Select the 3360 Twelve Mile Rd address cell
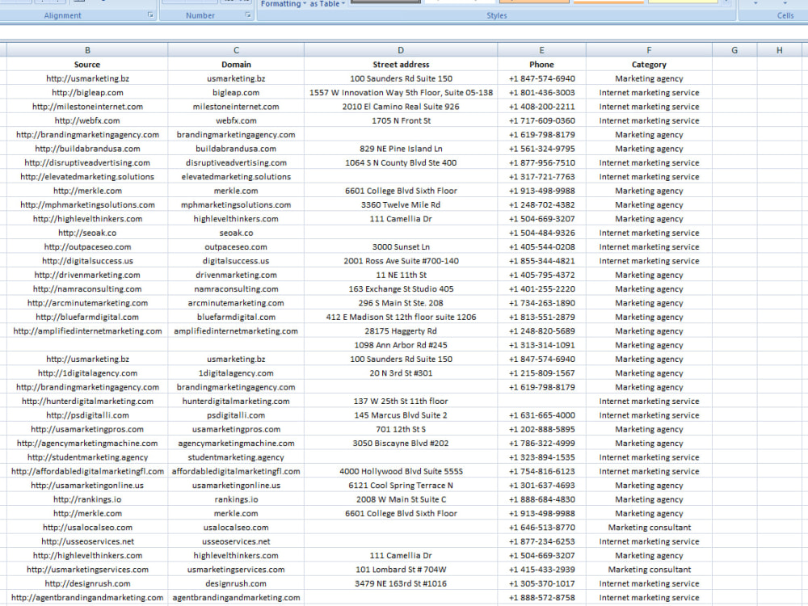 pos(401,204)
